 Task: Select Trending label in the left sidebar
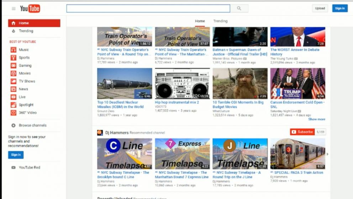(x=26, y=31)
